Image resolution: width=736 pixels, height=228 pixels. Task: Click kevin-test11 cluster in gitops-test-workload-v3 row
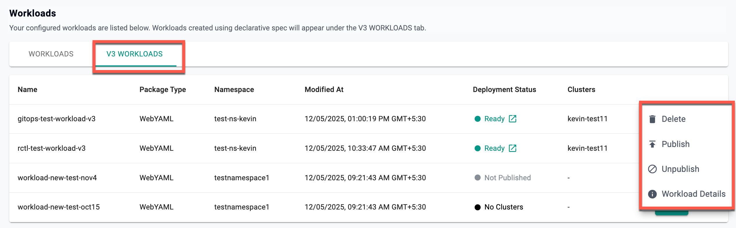587,119
